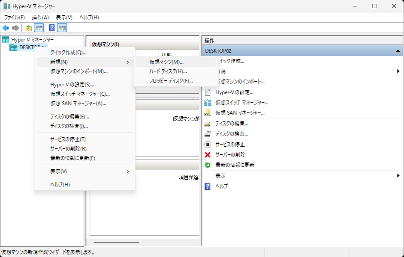This screenshot has width=404, height=257.
Task: Click ヘルプ link in the Actions pane
Action: pos(222,186)
